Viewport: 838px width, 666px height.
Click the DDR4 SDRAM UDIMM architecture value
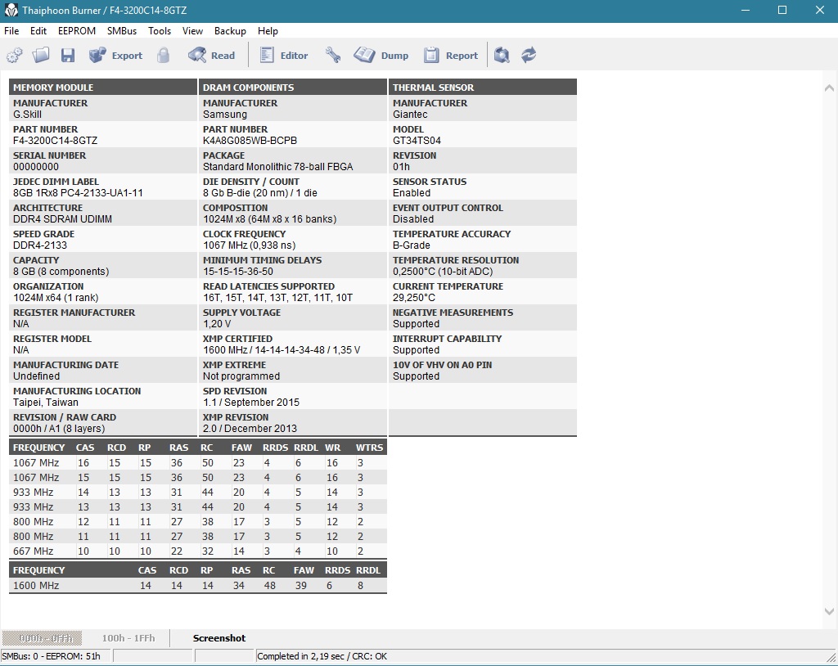(62, 219)
